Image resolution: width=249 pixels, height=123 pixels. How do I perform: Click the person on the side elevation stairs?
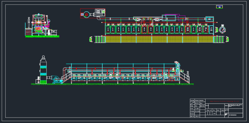188,76
